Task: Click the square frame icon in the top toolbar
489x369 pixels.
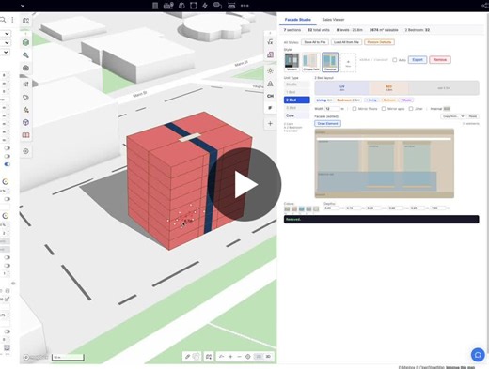Action: click(194, 6)
